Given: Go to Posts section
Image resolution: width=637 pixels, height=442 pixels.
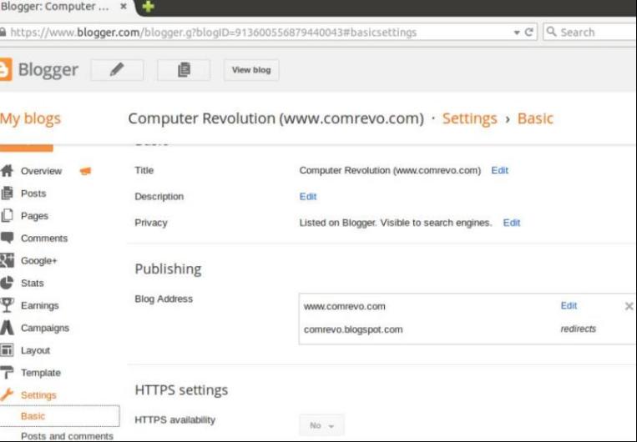Looking at the screenshot, I should [33, 193].
